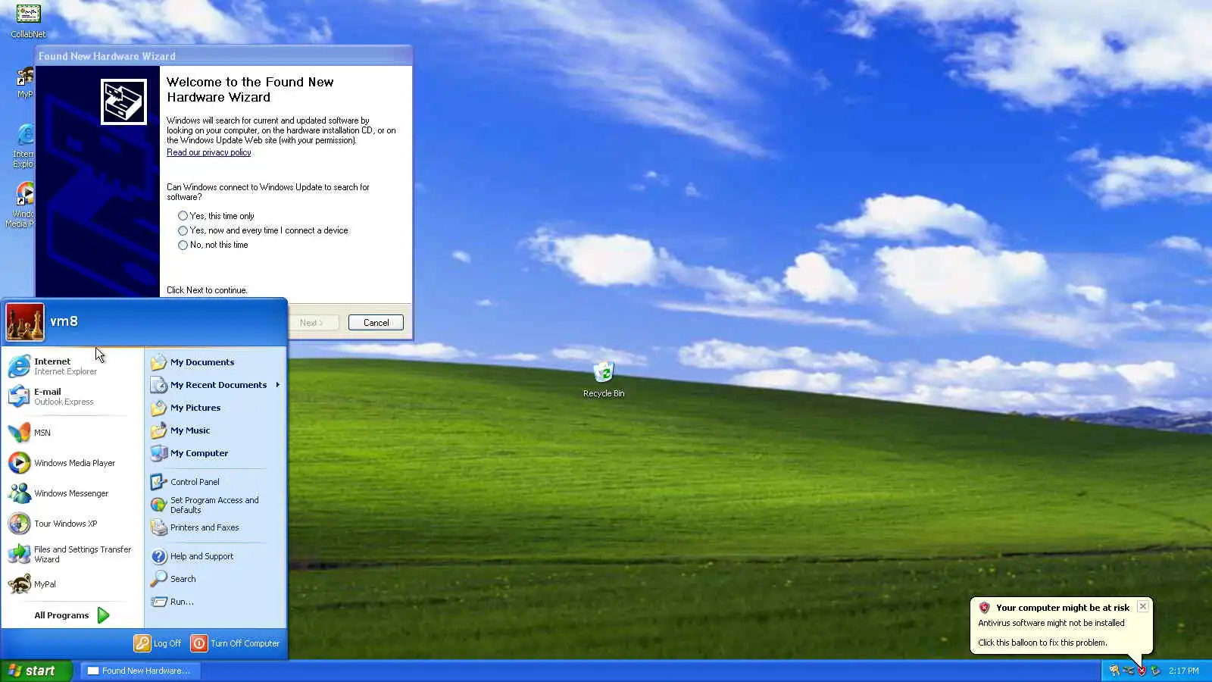Open Search from the Start menu
The width and height of the screenshot is (1212, 682).
click(215, 579)
